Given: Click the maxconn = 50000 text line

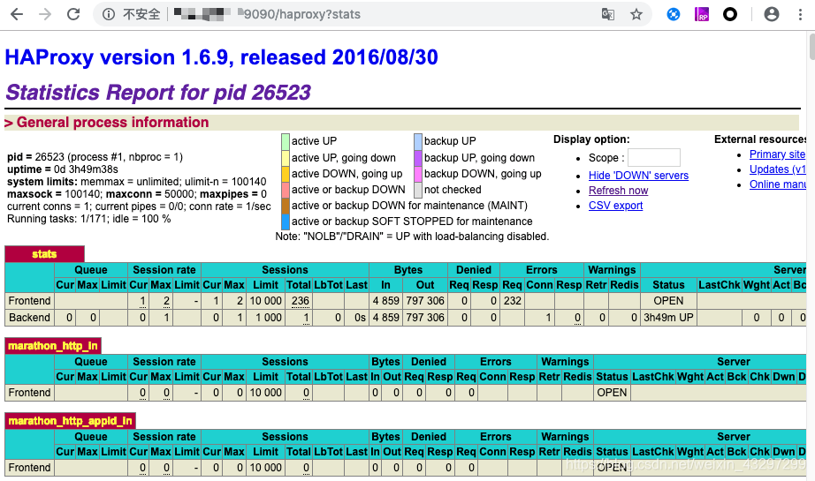Looking at the screenshot, I should tap(137, 194).
